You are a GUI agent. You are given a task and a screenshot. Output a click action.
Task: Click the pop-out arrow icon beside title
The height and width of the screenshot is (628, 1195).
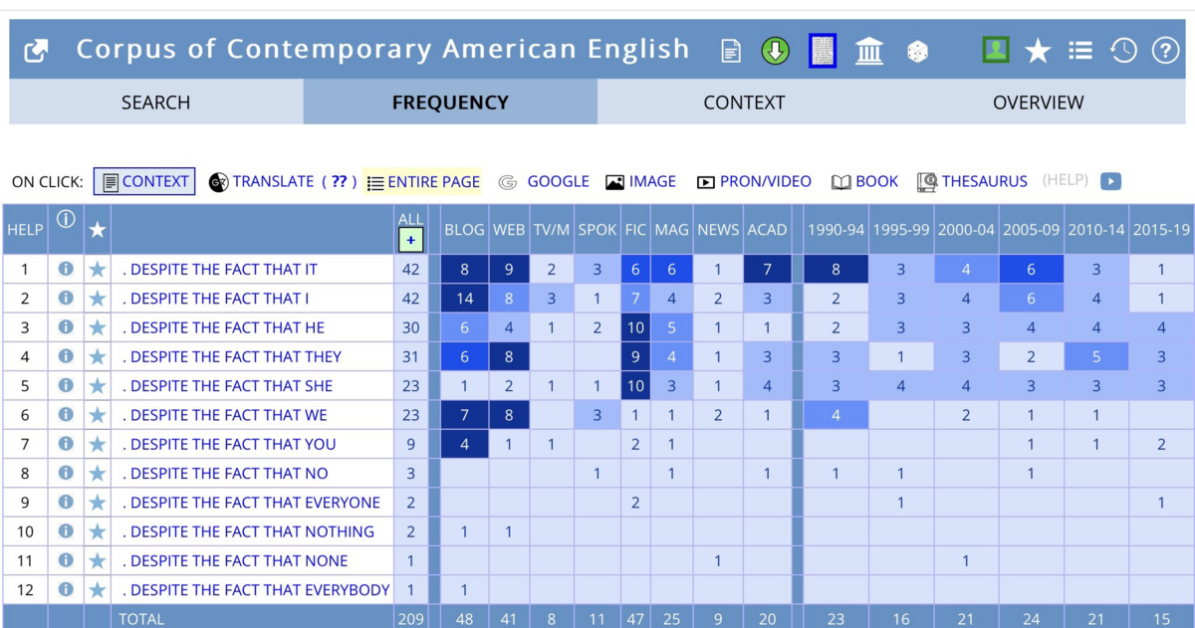[37, 51]
